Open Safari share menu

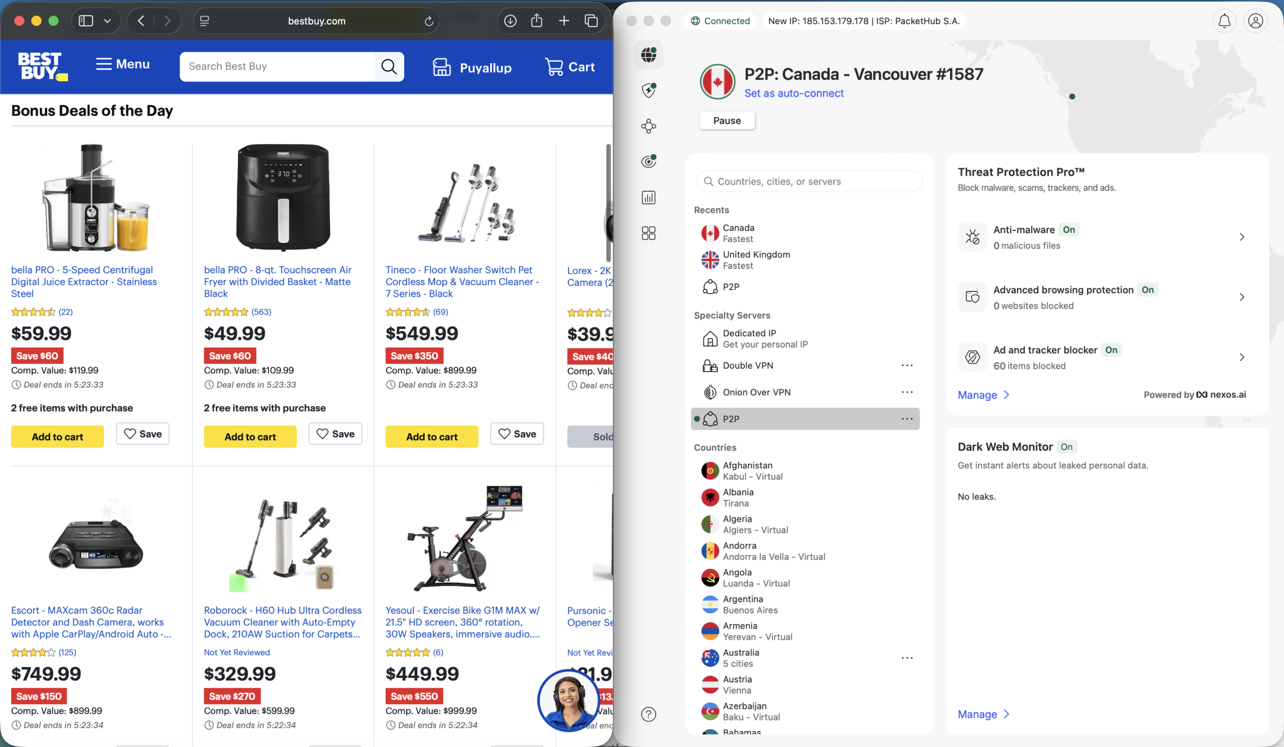coord(537,21)
